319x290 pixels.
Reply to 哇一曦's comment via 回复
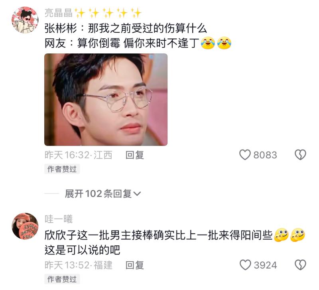(x=135, y=265)
